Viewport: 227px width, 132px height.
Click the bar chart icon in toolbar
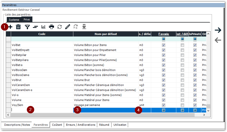point(43,27)
